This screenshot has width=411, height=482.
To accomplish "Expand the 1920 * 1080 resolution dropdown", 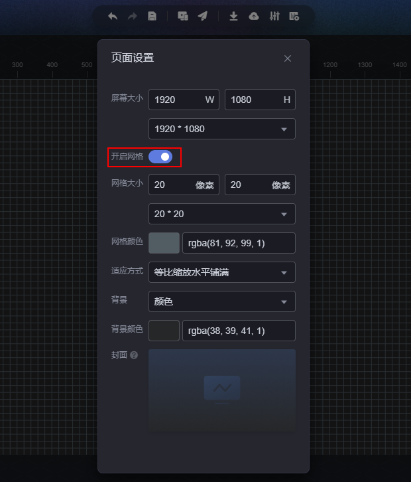I will (222, 129).
